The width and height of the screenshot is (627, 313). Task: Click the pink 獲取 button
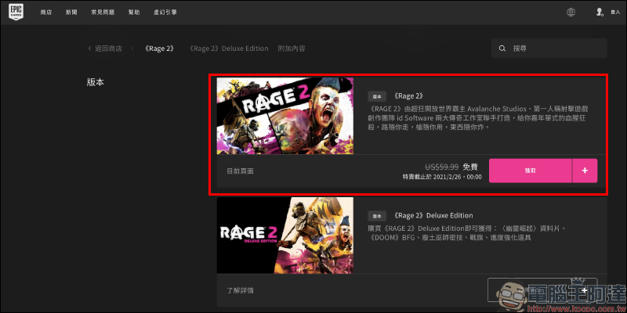tap(531, 171)
